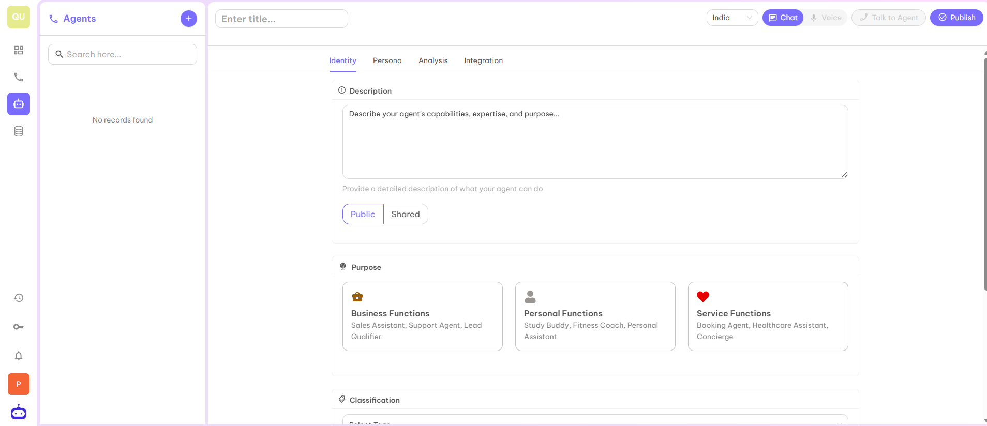The image size is (987, 426).
Task: Click the textarea resize handle corner
Action: tap(844, 175)
